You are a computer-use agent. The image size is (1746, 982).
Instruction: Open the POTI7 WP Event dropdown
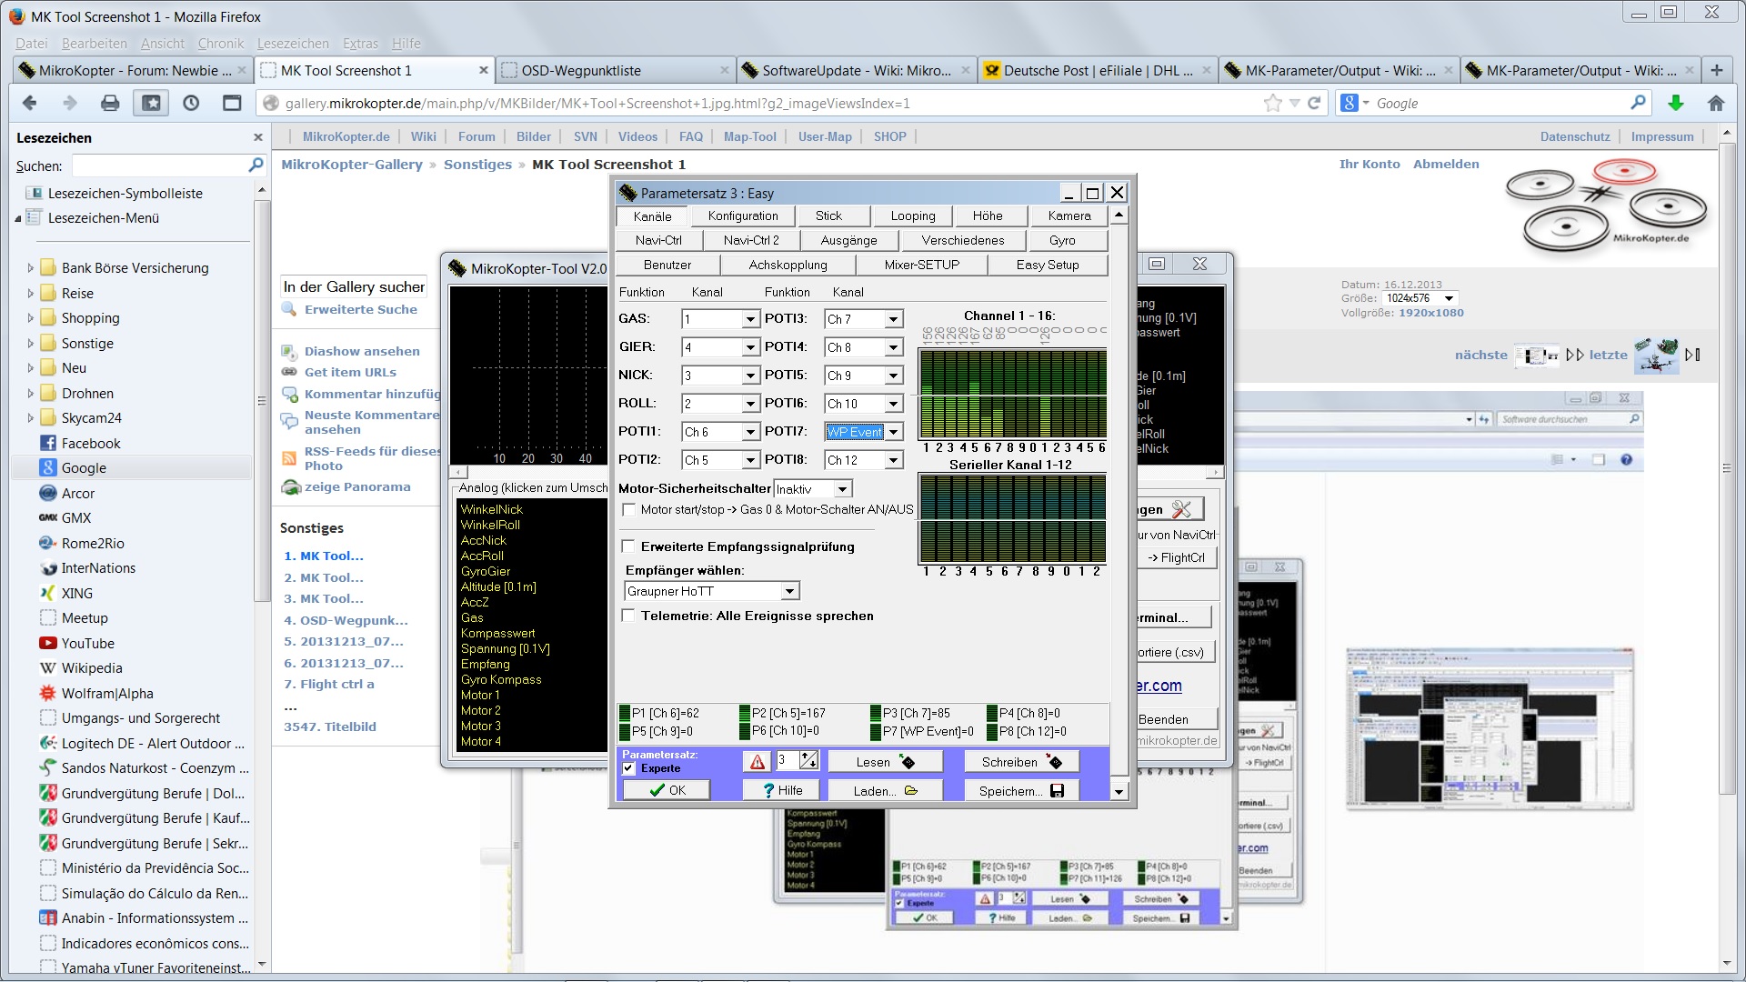click(894, 432)
